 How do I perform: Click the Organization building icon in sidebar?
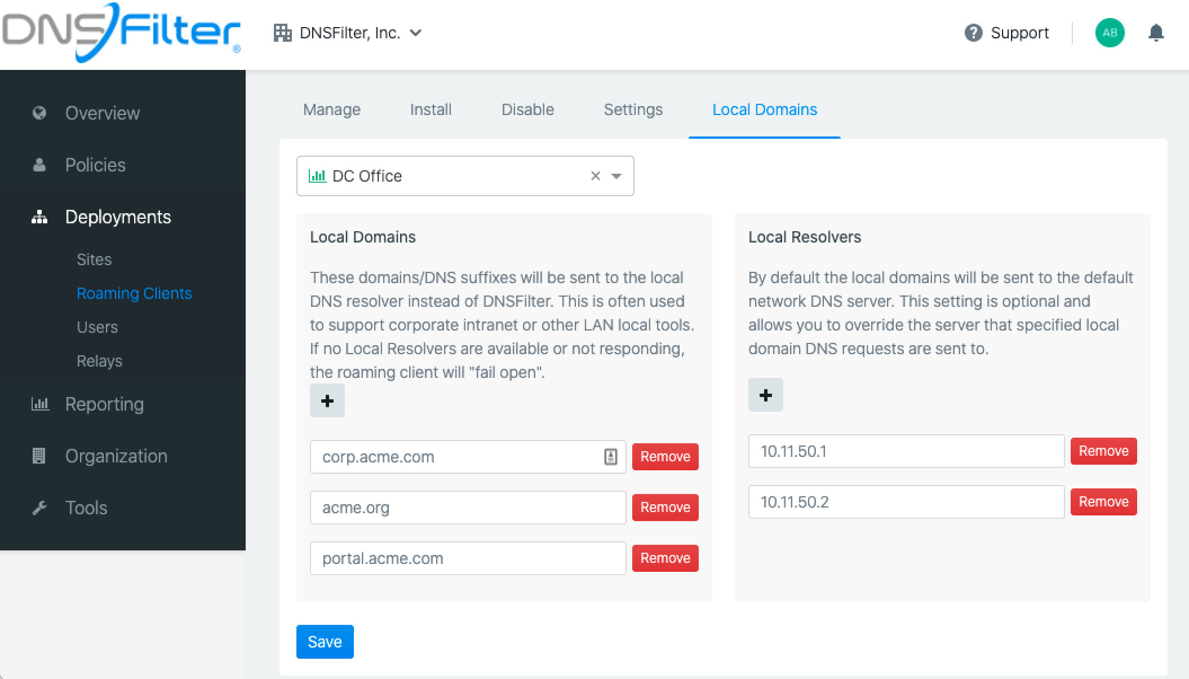coord(39,456)
